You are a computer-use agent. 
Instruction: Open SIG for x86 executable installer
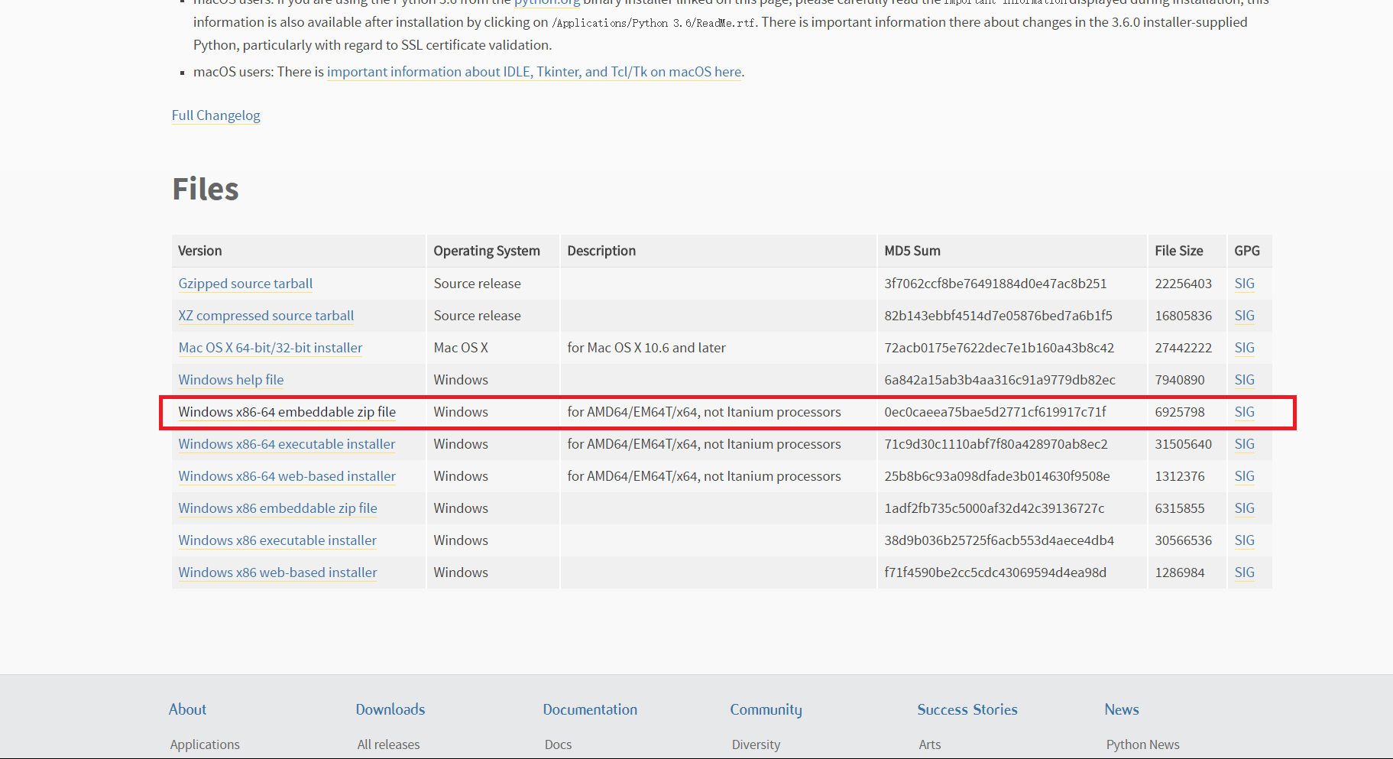tap(1245, 540)
